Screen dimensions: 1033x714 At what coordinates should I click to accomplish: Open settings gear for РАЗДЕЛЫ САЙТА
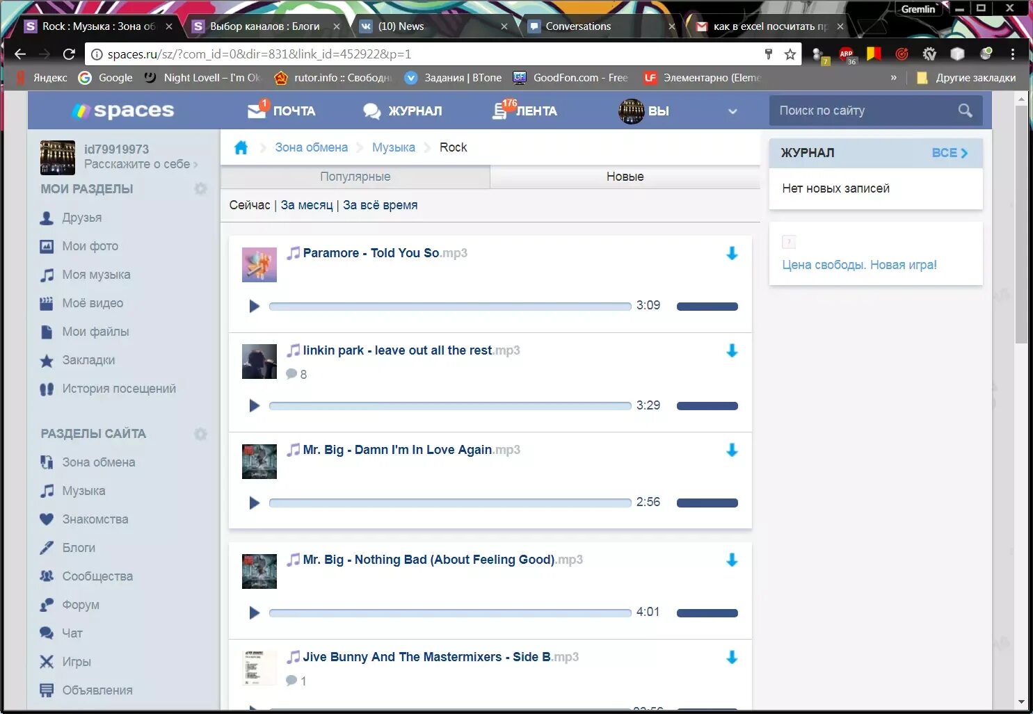(200, 434)
